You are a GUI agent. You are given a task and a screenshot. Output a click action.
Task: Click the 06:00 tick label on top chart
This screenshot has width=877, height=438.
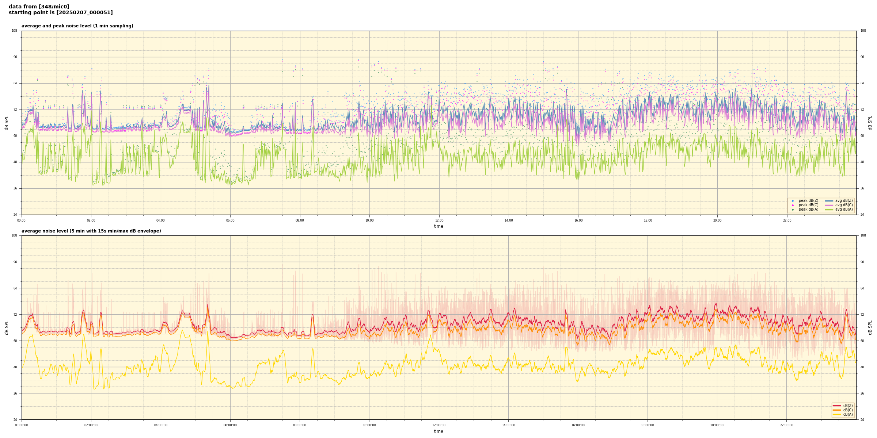[230, 220]
